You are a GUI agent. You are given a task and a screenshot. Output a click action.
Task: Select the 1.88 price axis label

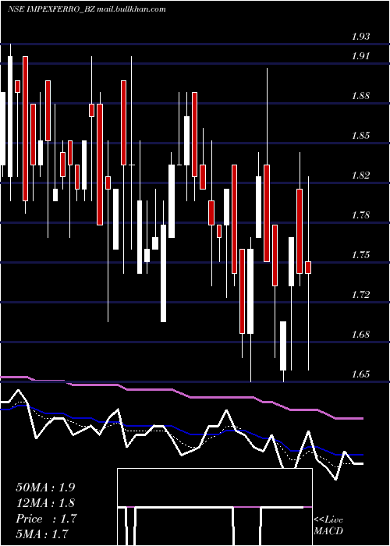pos(360,95)
